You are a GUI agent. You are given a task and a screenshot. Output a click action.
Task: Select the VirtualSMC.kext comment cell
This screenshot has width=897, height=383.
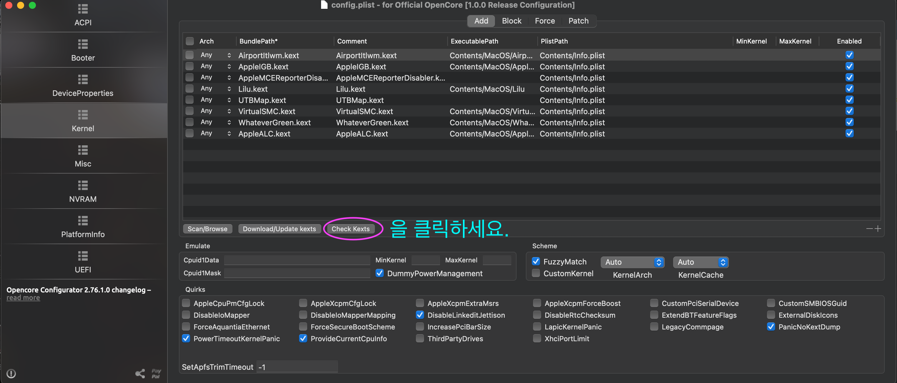[364, 111]
